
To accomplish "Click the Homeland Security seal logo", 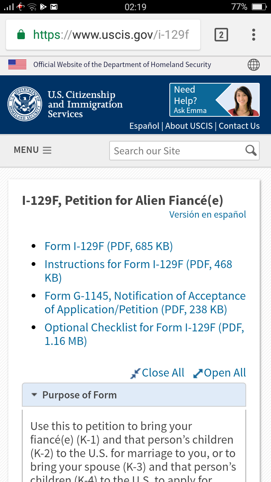I will tap(25, 104).
